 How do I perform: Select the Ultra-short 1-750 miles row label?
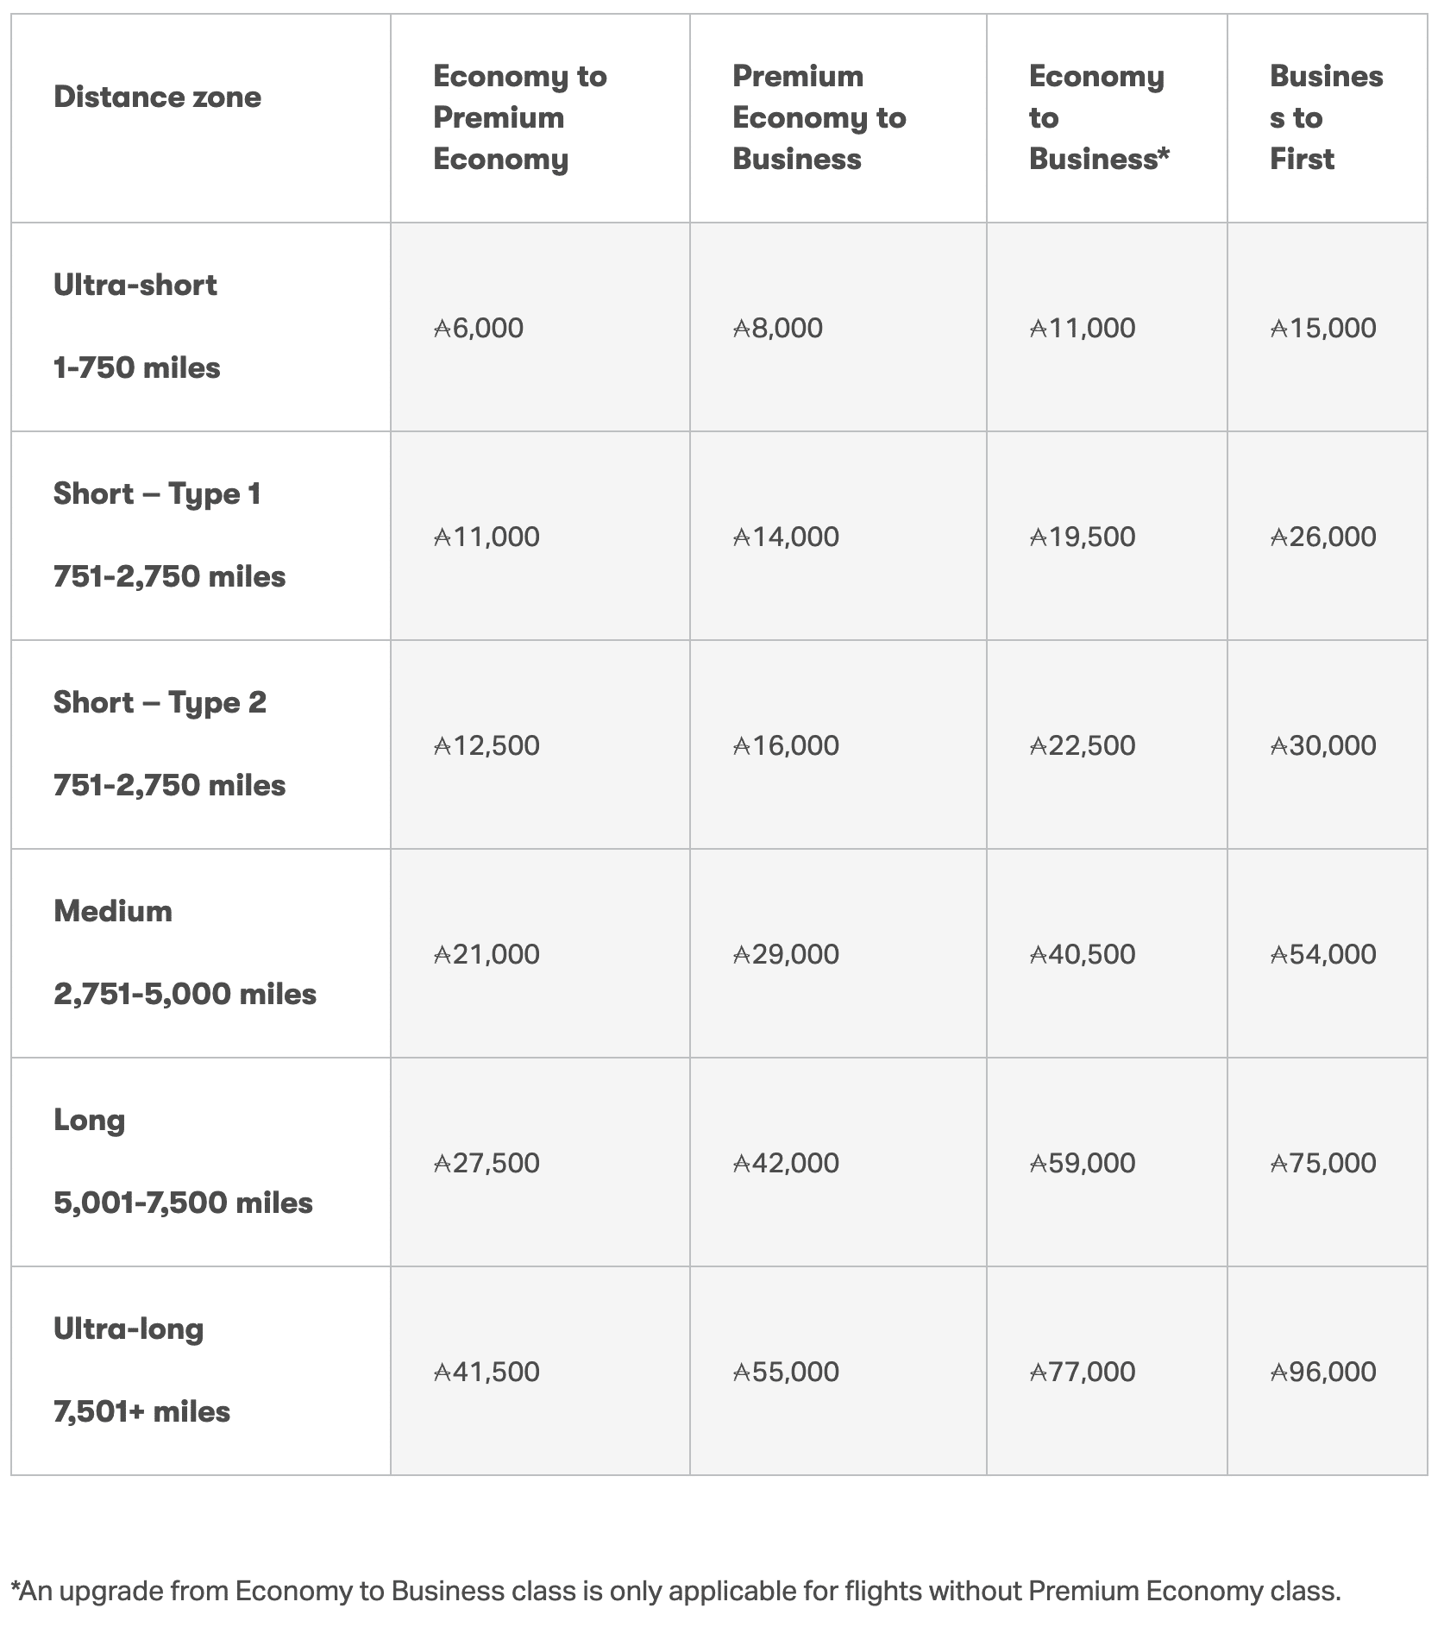click(x=136, y=326)
